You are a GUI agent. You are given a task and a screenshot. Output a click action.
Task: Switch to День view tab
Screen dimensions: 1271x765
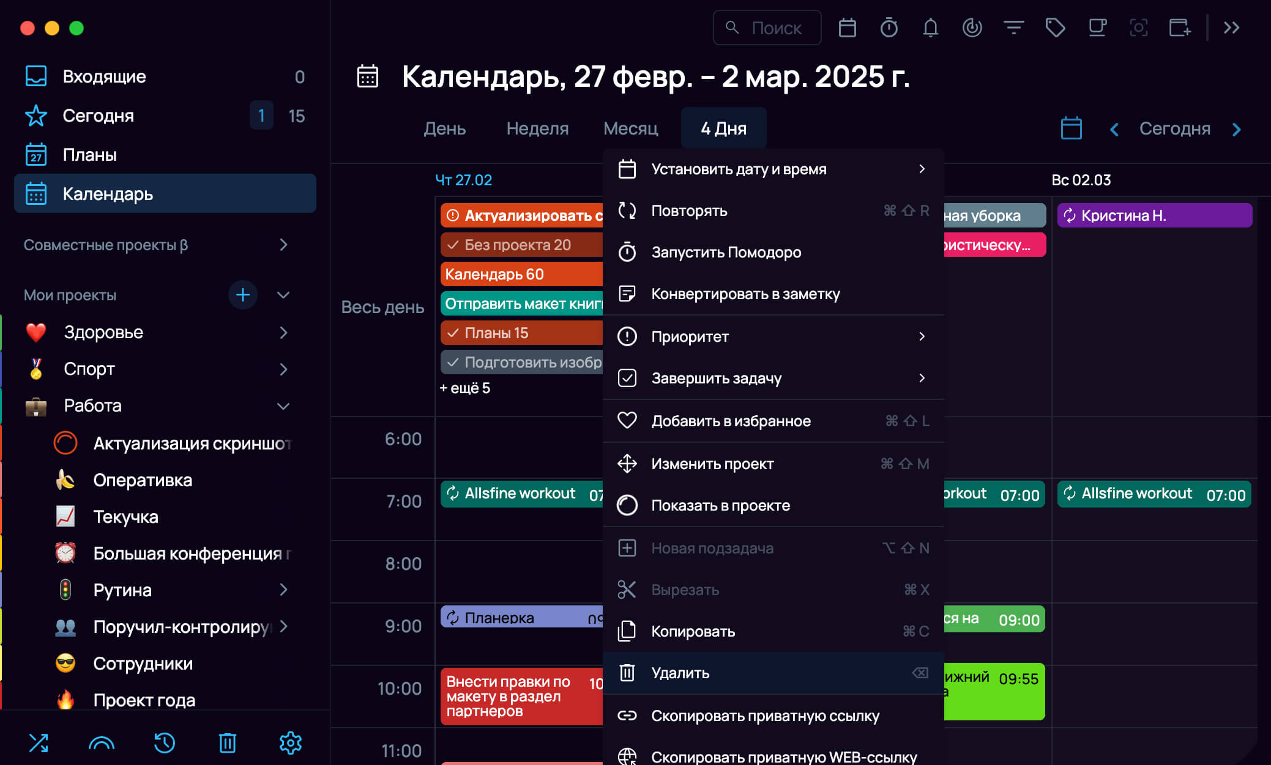pos(445,128)
